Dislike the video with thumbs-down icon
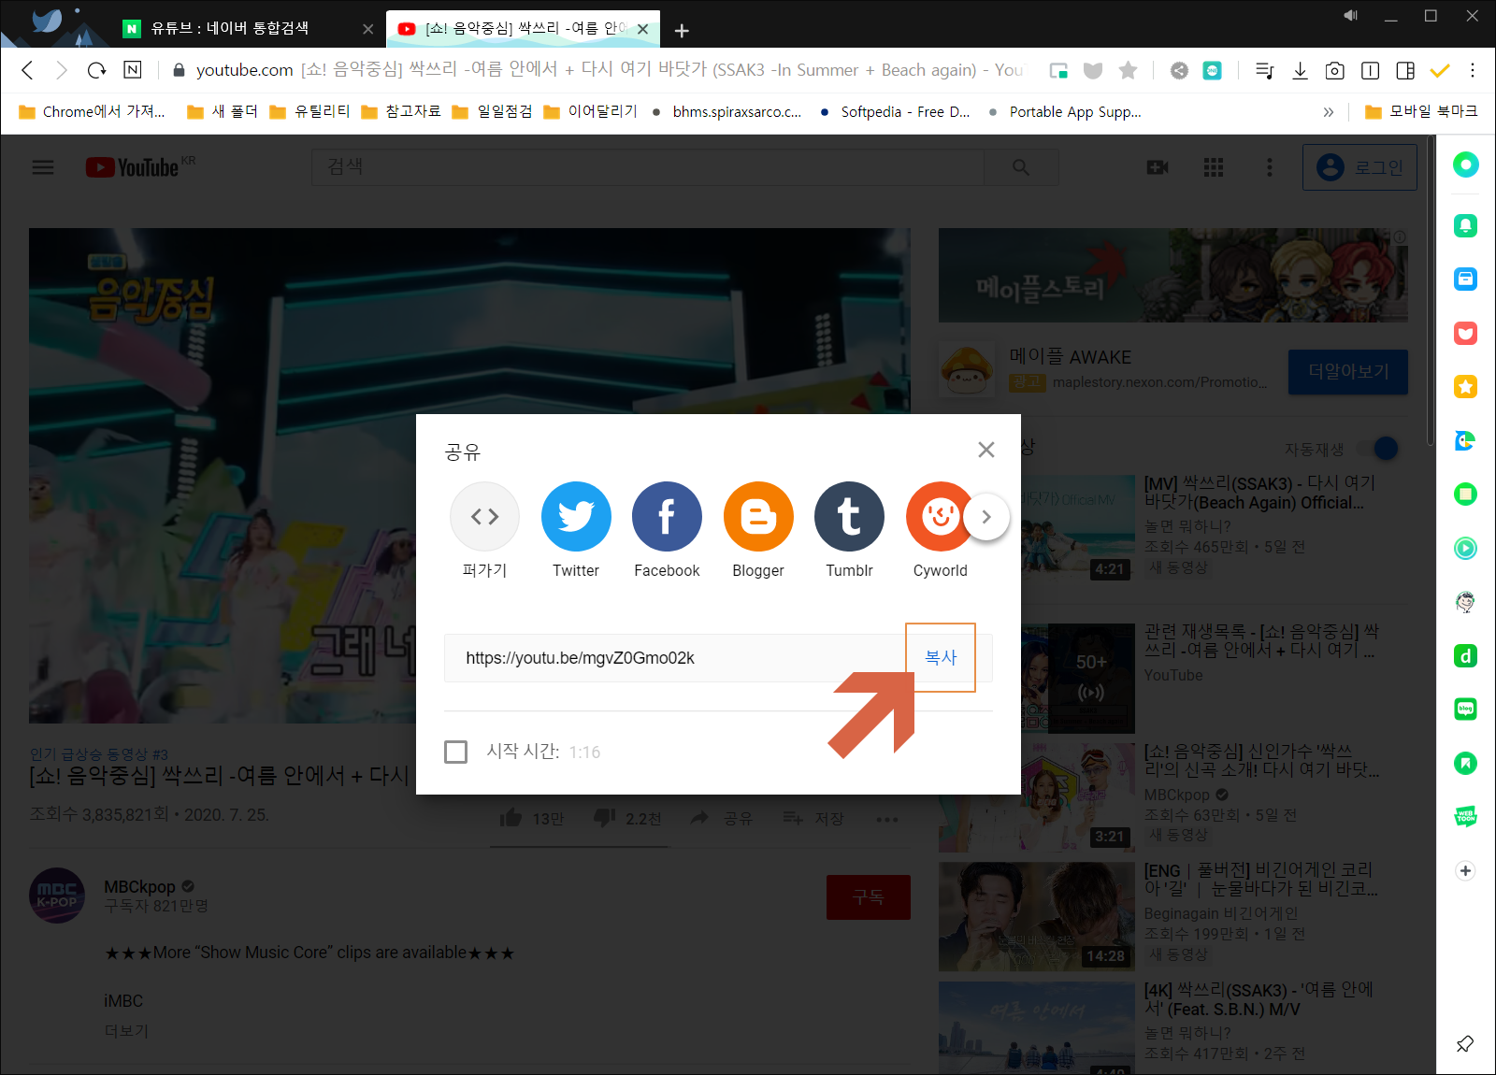1496x1075 pixels. 605,818
